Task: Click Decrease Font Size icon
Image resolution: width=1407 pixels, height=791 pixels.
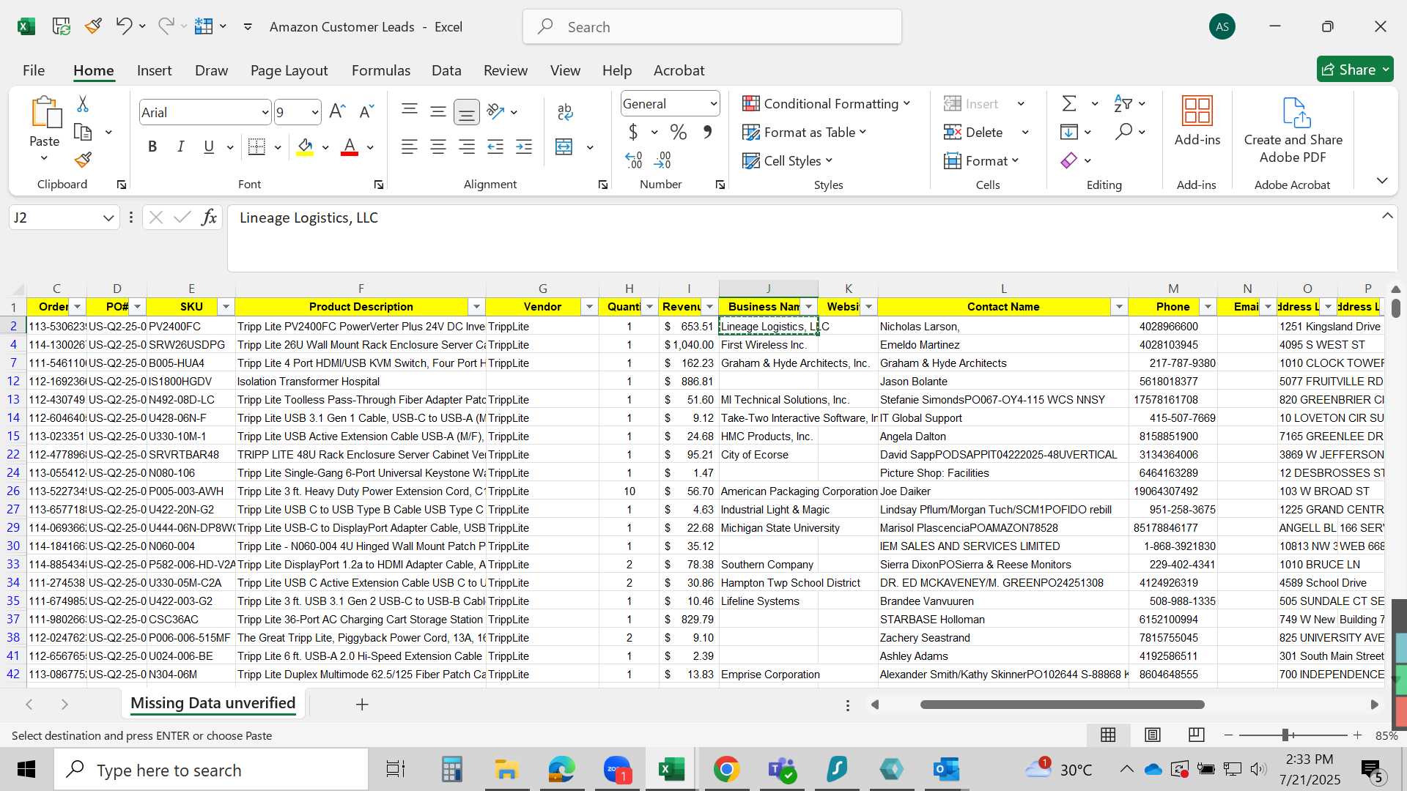Action: 366,111
